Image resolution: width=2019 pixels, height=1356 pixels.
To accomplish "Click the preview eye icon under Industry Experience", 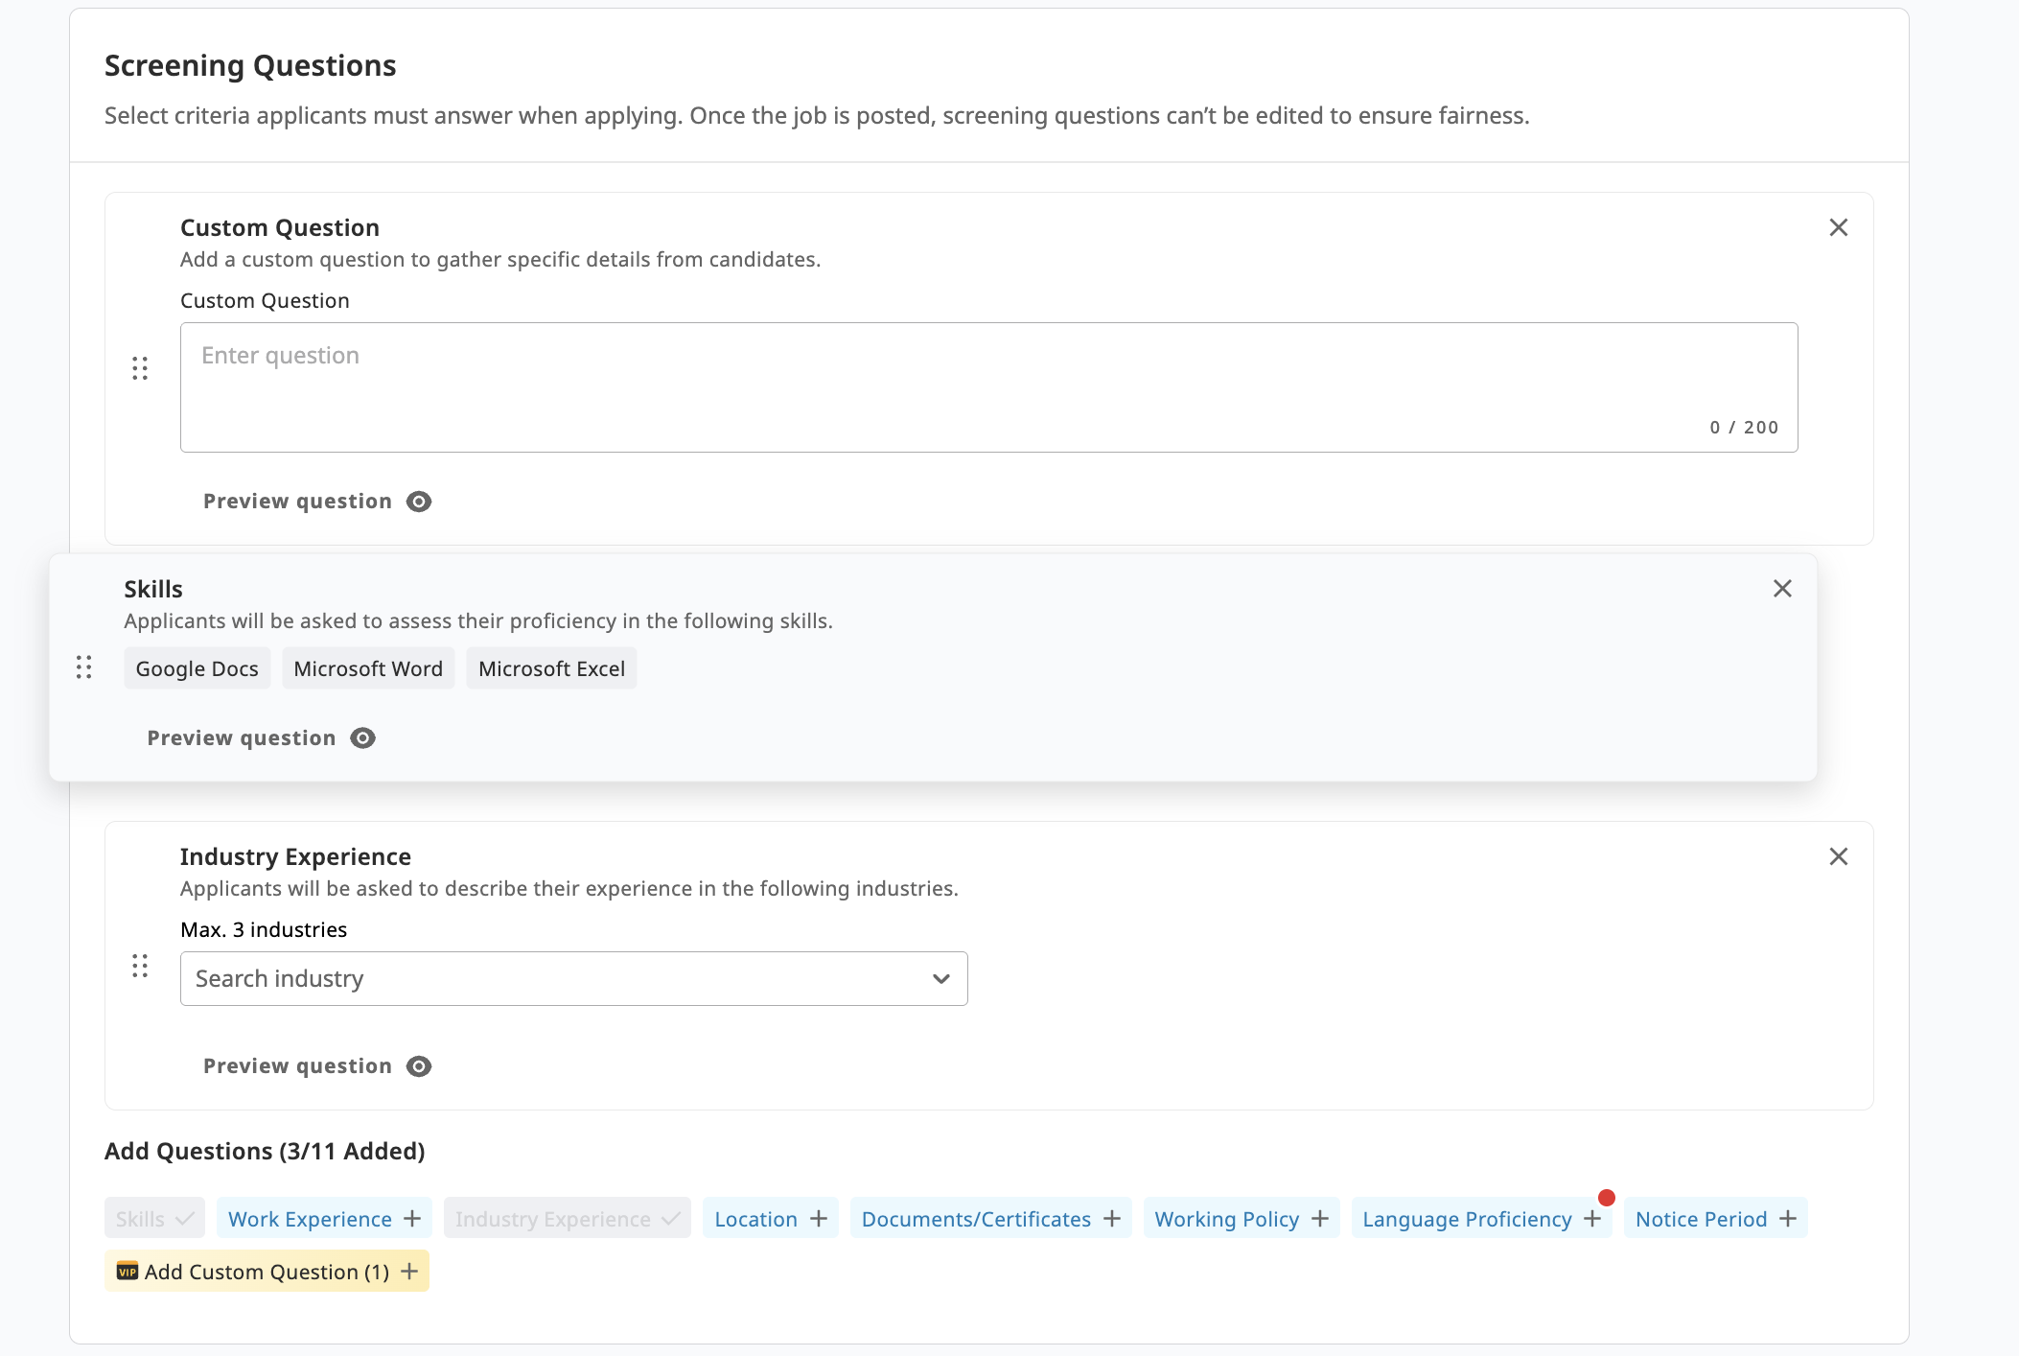I will click(417, 1065).
